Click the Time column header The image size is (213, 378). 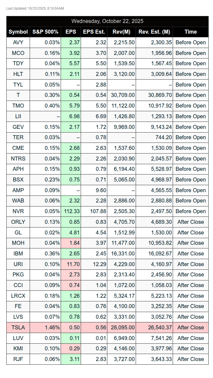coord(191,32)
